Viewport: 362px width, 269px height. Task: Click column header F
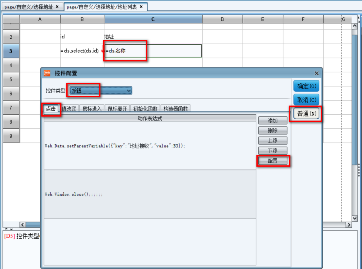[x=303, y=19]
